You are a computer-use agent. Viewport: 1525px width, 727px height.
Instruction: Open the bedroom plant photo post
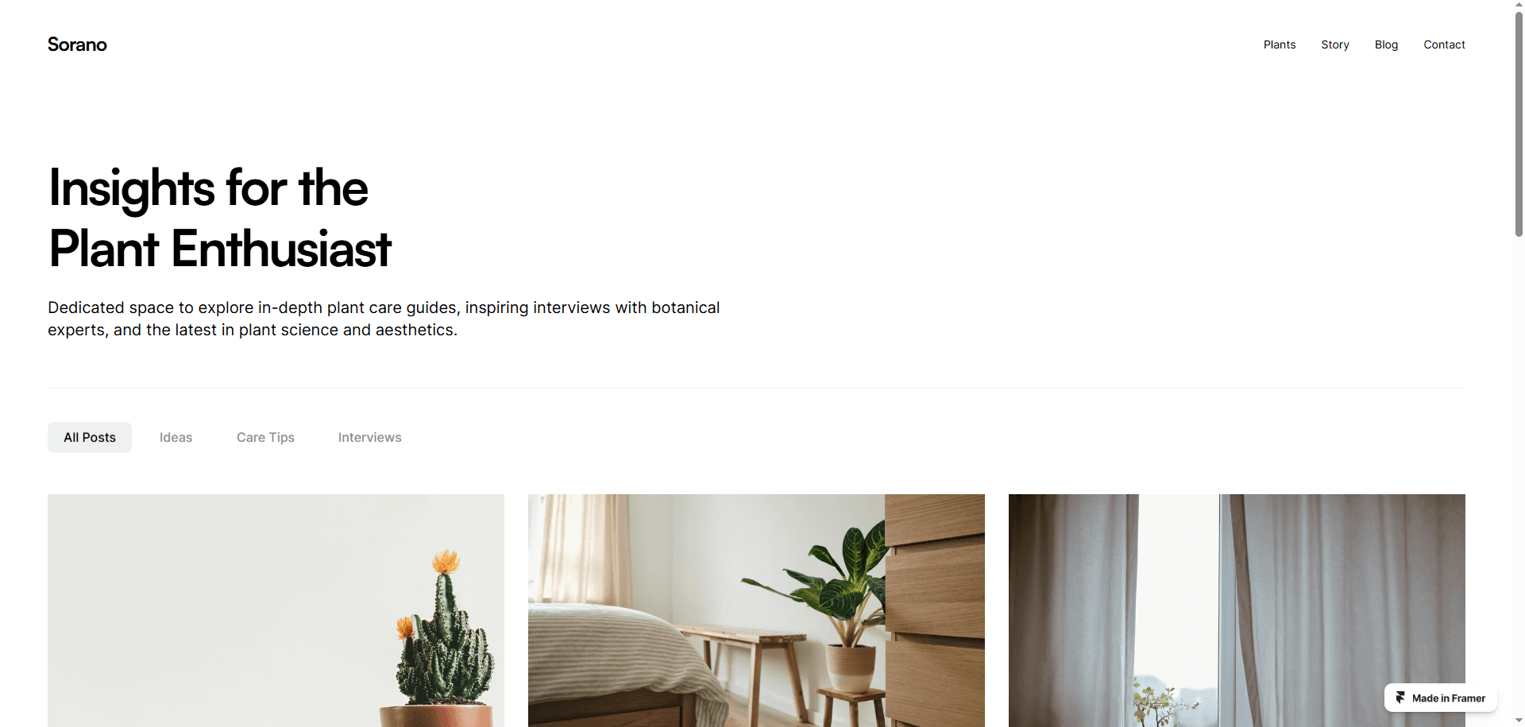coord(756,610)
